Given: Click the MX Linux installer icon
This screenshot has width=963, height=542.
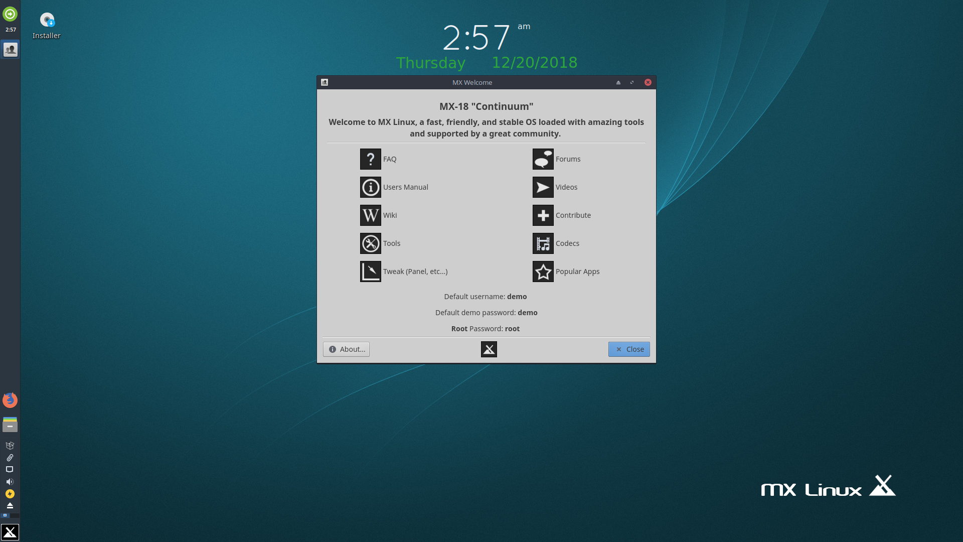Looking at the screenshot, I should (46, 20).
